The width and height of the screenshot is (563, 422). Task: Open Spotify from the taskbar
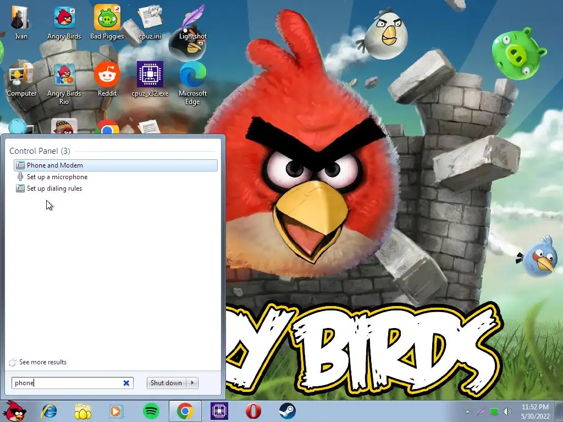click(151, 411)
